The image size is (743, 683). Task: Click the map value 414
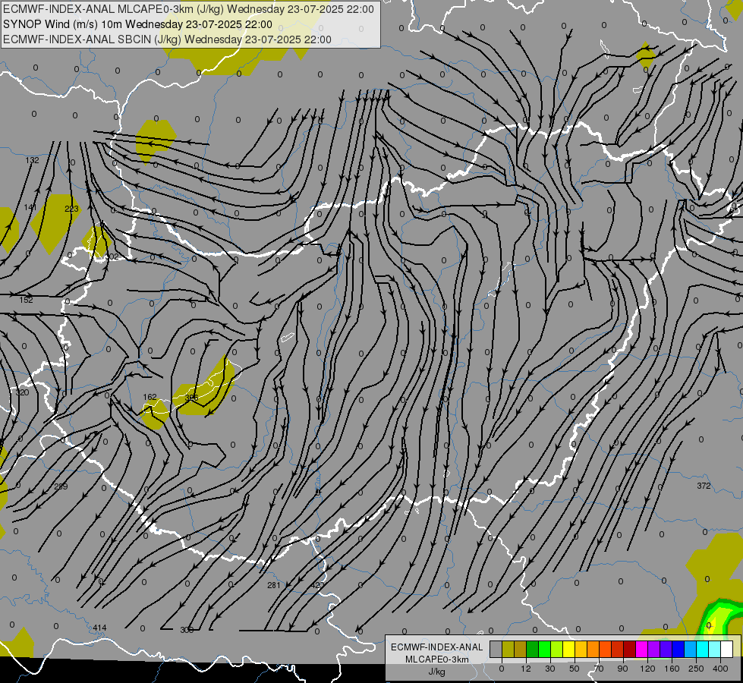click(x=99, y=628)
